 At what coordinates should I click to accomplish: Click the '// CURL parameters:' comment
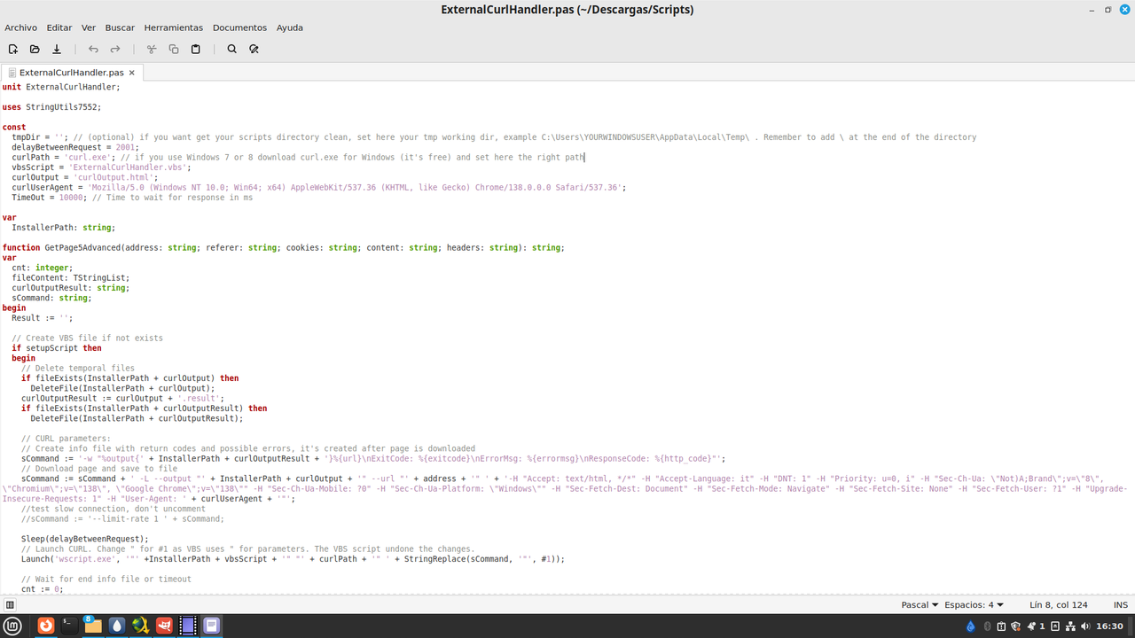point(67,439)
